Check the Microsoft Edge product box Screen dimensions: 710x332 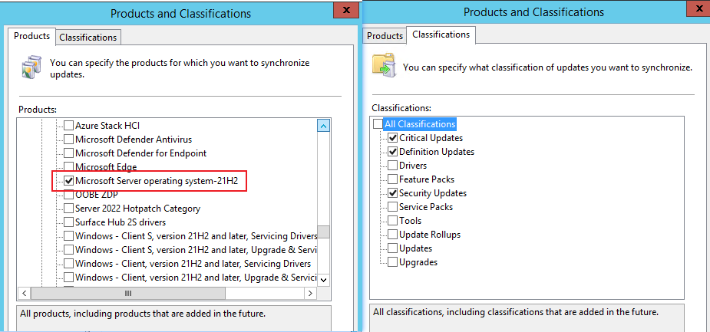pos(68,167)
